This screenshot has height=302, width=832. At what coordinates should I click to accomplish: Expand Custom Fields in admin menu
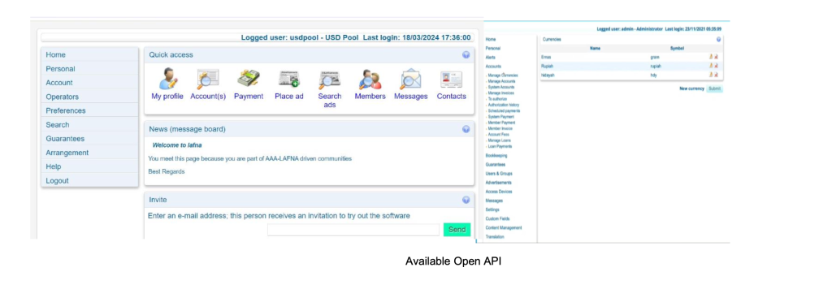coord(497,219)
